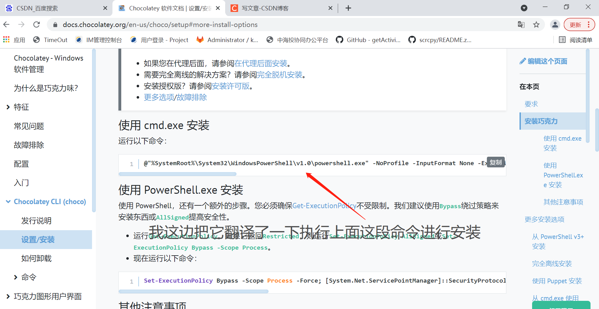Open 阅读清单 reading list
The height and width of the screenshot is (309, 599).
(x=575, y=40)
